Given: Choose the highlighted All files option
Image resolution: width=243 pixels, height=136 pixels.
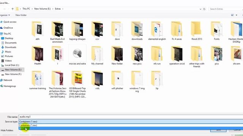Looking at the screenshot, I should point(131,128).
